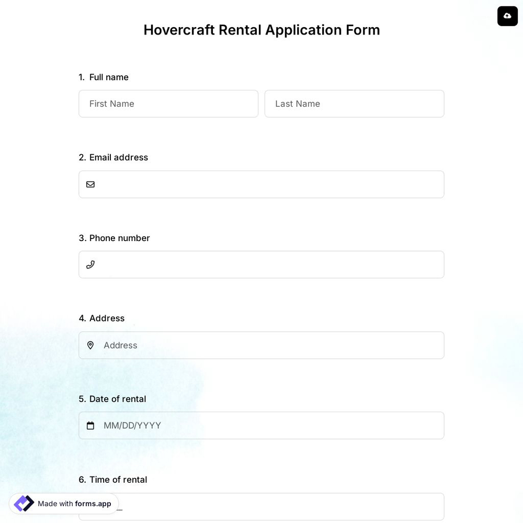
Task: Open the forms.app link
Action: pyautogui.click(x=93, y=504)
